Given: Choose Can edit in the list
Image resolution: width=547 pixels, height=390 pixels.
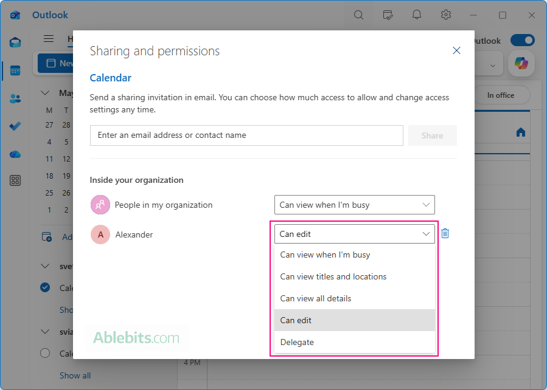Looking at the screenshot, I should point(355,320).
